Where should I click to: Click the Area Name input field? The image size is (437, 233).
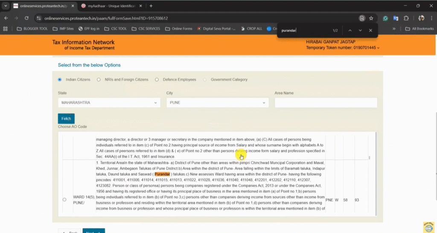pos(326,103)
